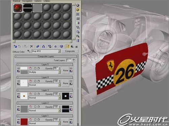169x126 pixels.
Task: Click the Layer 3 black mask thumbnail
Action: click(x=66, y=96)
